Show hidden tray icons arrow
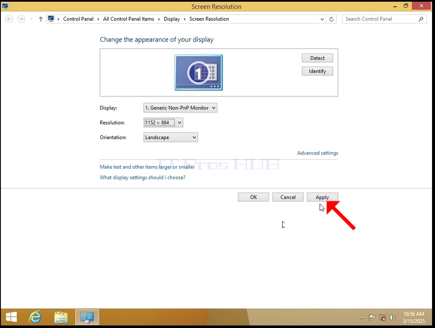Image resolution: width=435 pixels, height=328 pixels. (x=362, y=317)
